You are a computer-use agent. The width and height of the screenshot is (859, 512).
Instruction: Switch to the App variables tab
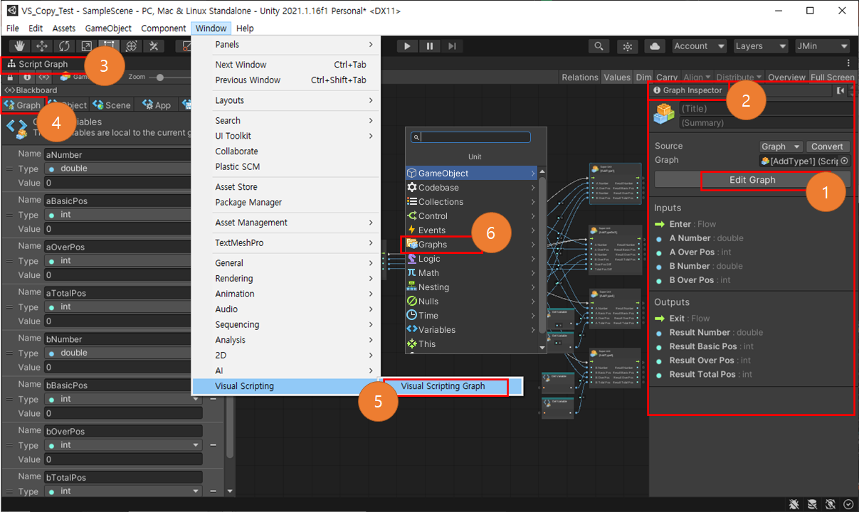coord(157,105)
